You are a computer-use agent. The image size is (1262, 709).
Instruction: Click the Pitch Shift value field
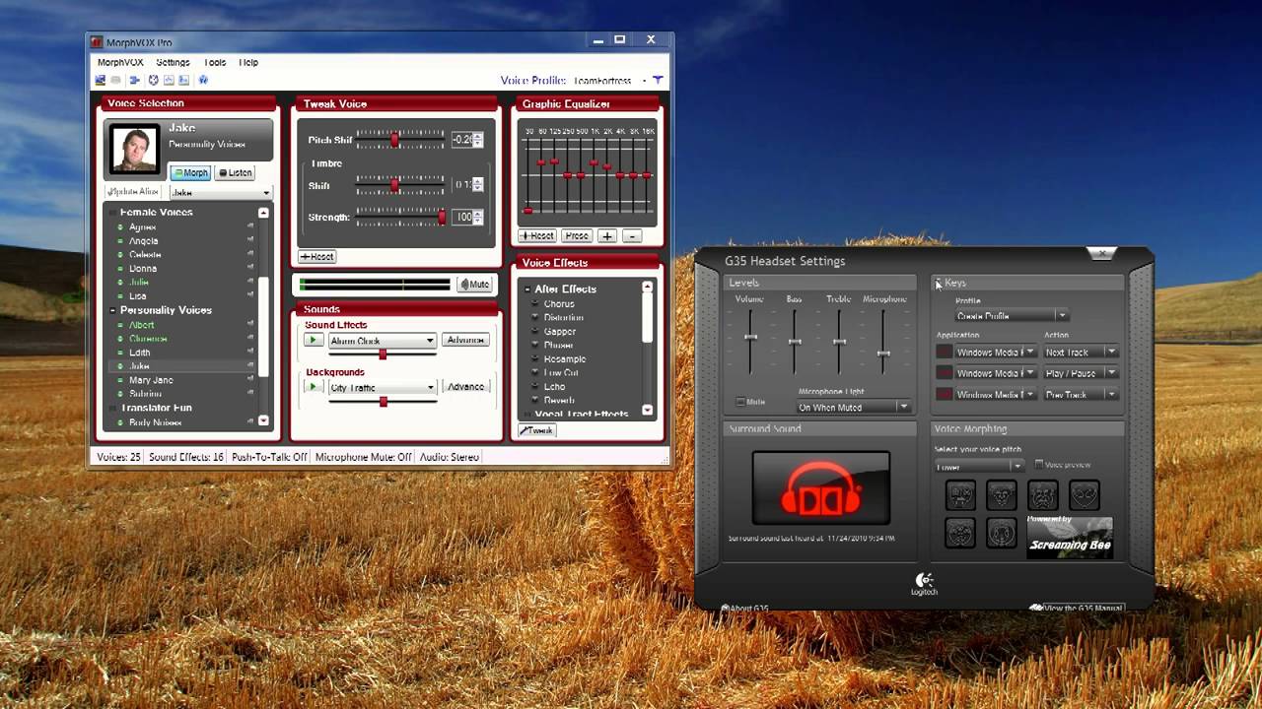point(461,140)
